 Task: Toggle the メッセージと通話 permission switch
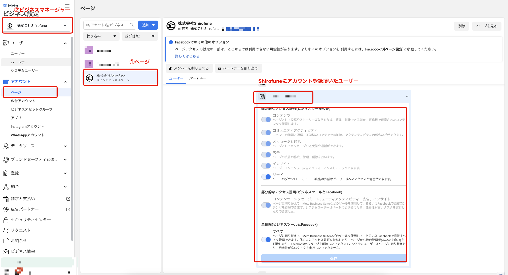(266, 143)
